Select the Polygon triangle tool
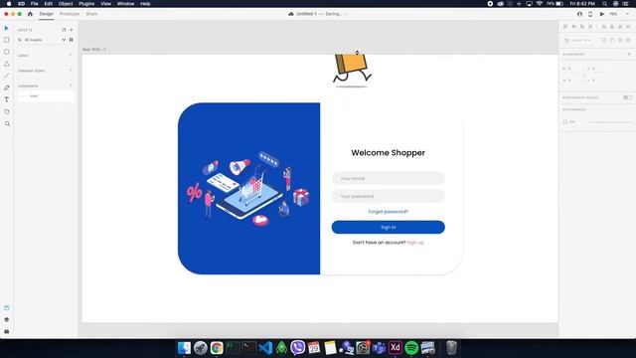The width and height of the screenshot is (636, 358). [7, 64]
